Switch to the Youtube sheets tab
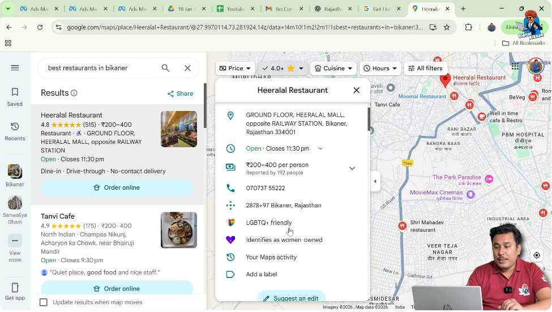The width and height of the screenshot is (552, 312). [x=236, y=9]
